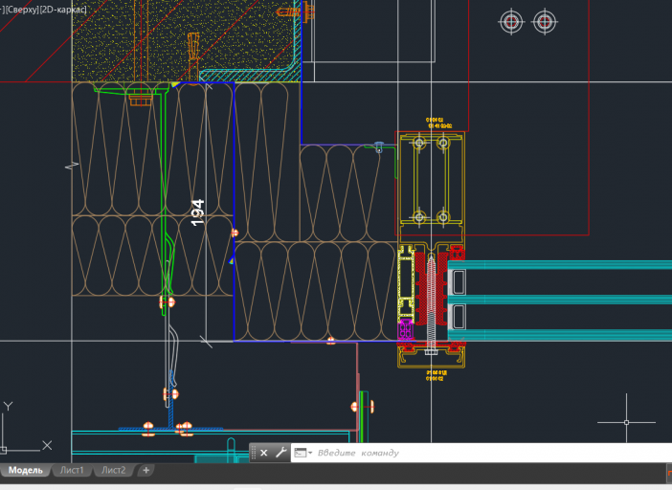Select the right circular bolt symbol at top right
672x490 pixels.
point(545,21)
